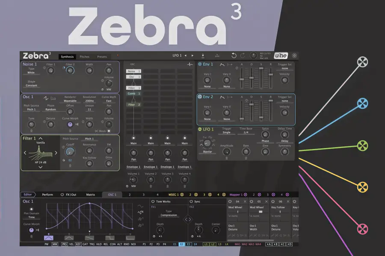Toggle the first lane output dot above Main
Image resolution: width=385 pixels, height=256 pixels.
(133, 138)
